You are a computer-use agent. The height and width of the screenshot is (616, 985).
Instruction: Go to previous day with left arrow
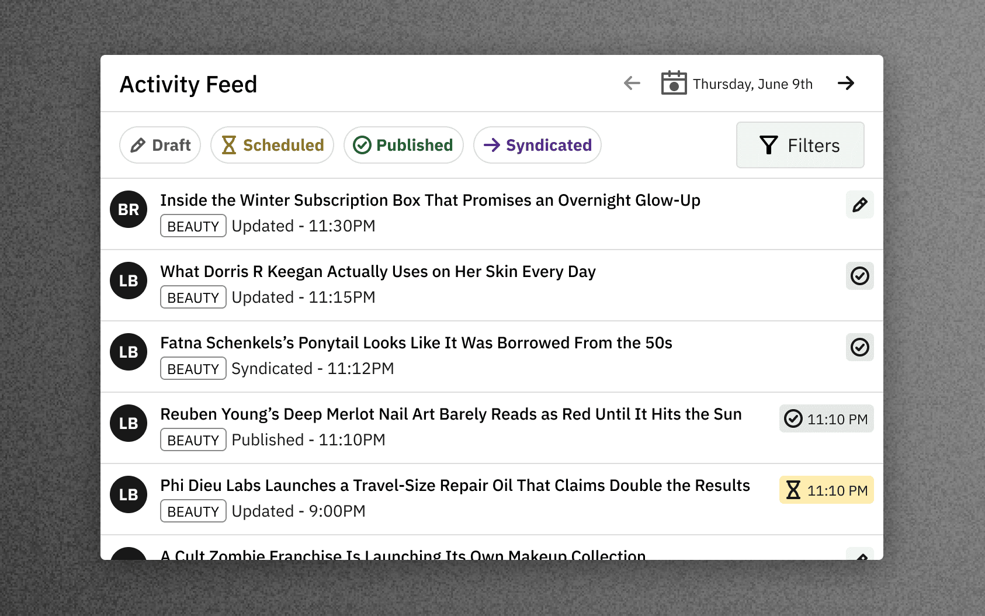click(x=632, y=84)
